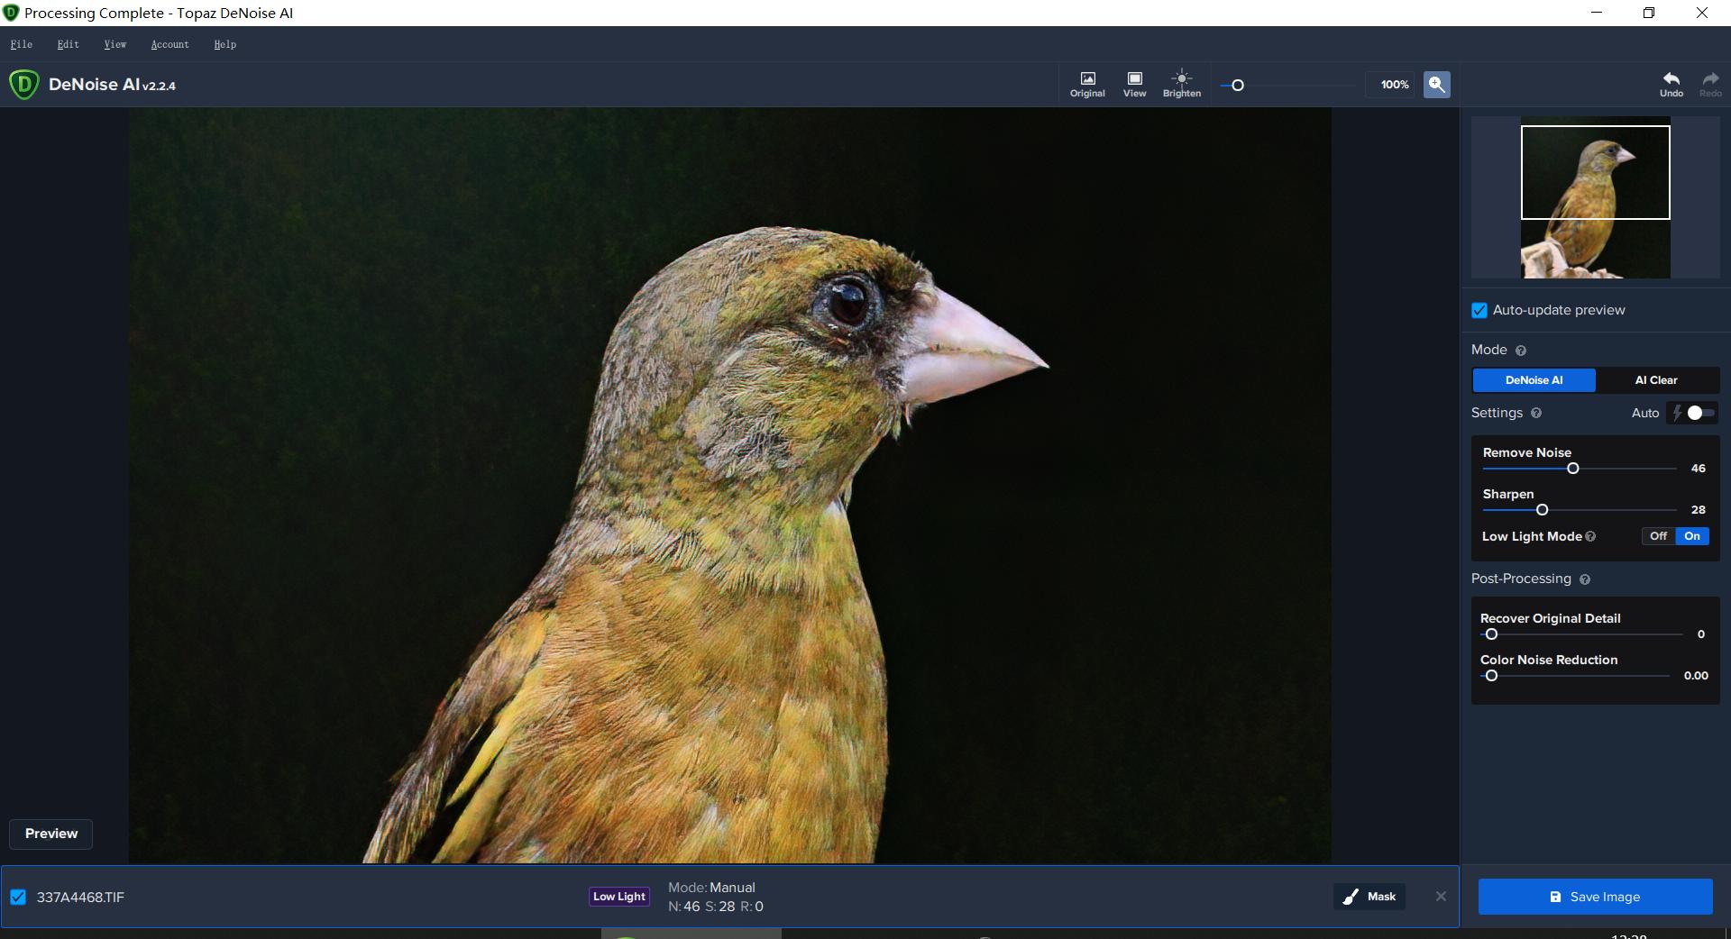This screenshot has height=939, width=1731.
Task: Open the View menu
Action: 115,44
